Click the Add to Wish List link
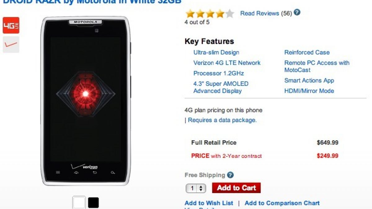Viewport: 372px width, 209px height. [x=209, y=203]
